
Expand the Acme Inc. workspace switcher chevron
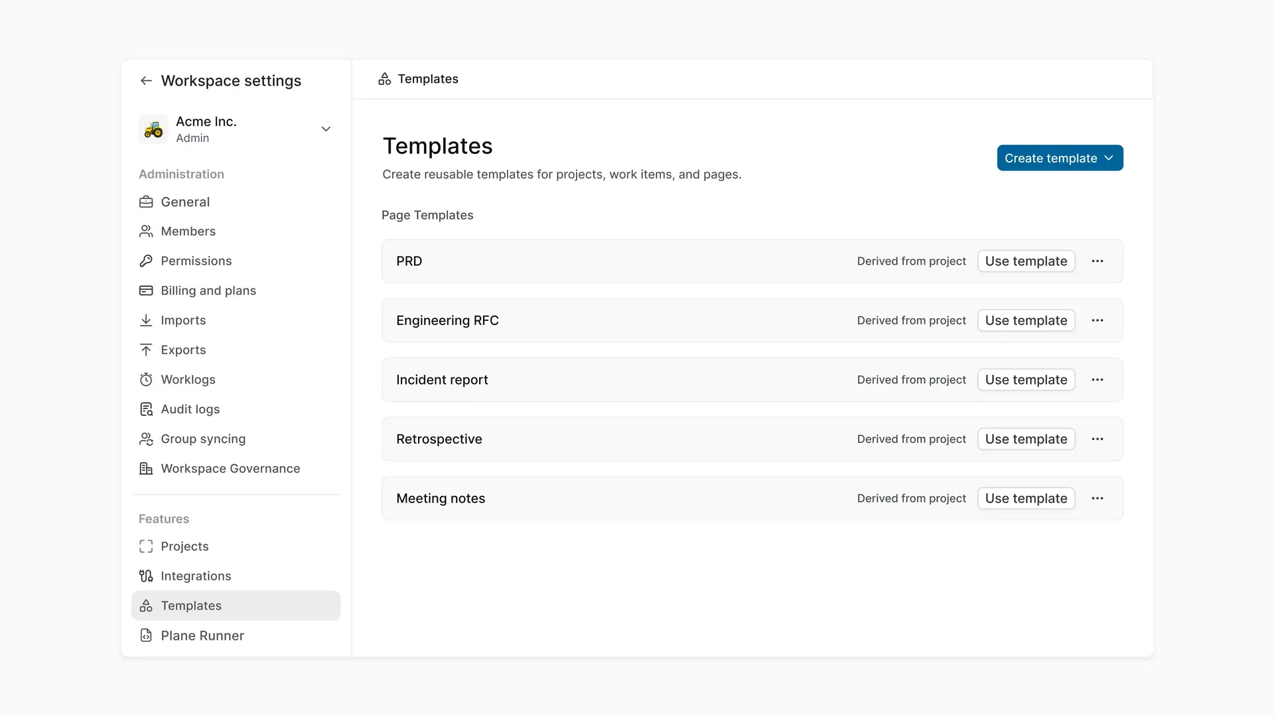click(326, 129)
